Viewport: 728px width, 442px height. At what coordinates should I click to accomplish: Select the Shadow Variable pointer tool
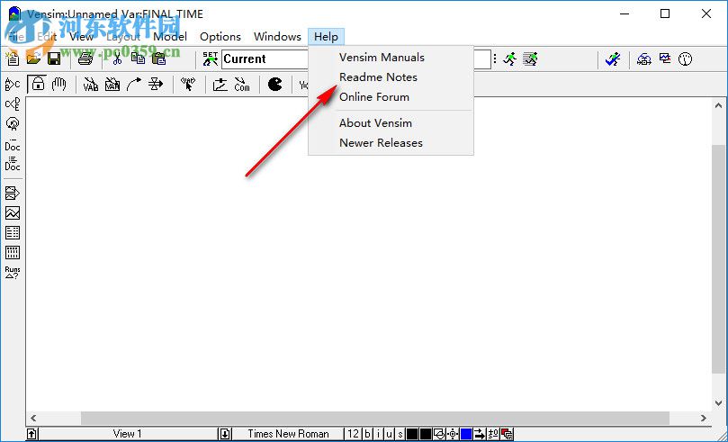[x=188, y=84]
